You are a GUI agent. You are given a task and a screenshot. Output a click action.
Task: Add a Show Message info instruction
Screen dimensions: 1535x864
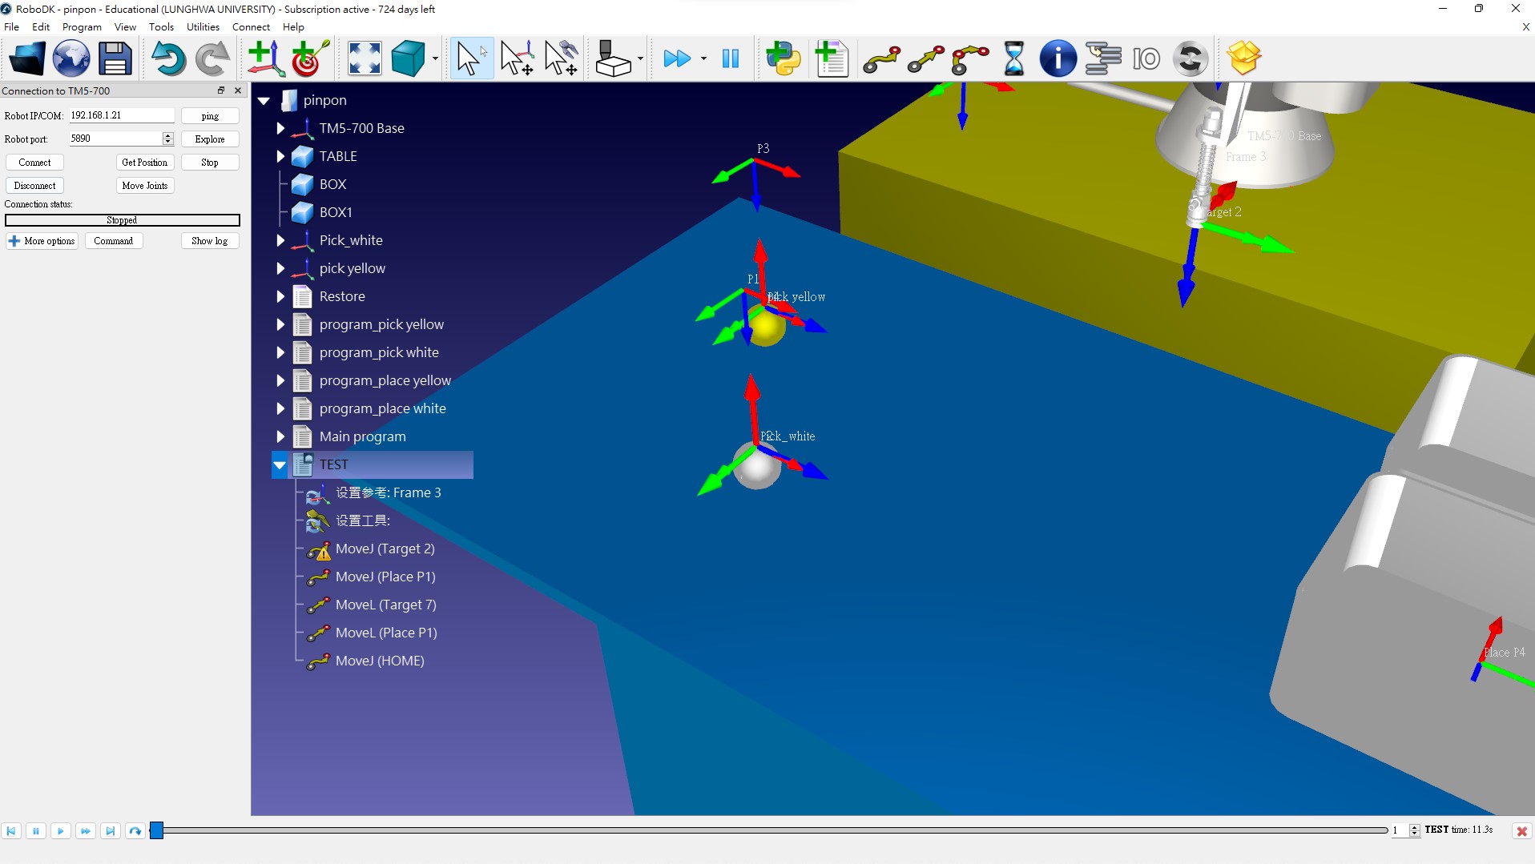[1058, 58]
